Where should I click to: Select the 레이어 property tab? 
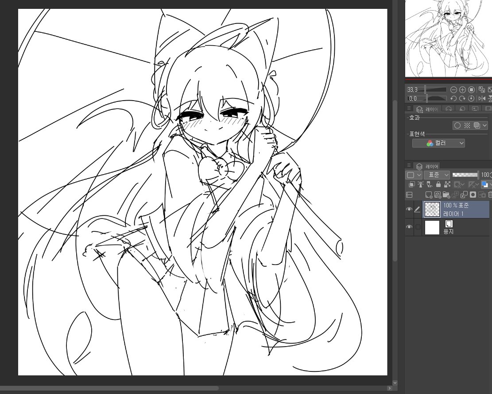pos(427,109)
